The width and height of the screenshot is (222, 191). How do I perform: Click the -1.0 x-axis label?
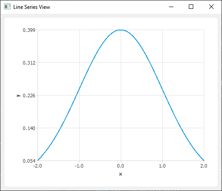tap(79, 166)
